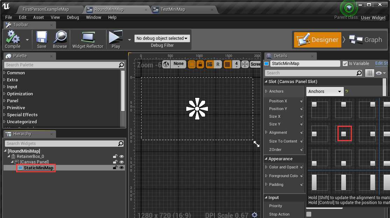Open the Widget Reflector tool
This screenshot has width=390, height=218.
(x=88, y=39)
